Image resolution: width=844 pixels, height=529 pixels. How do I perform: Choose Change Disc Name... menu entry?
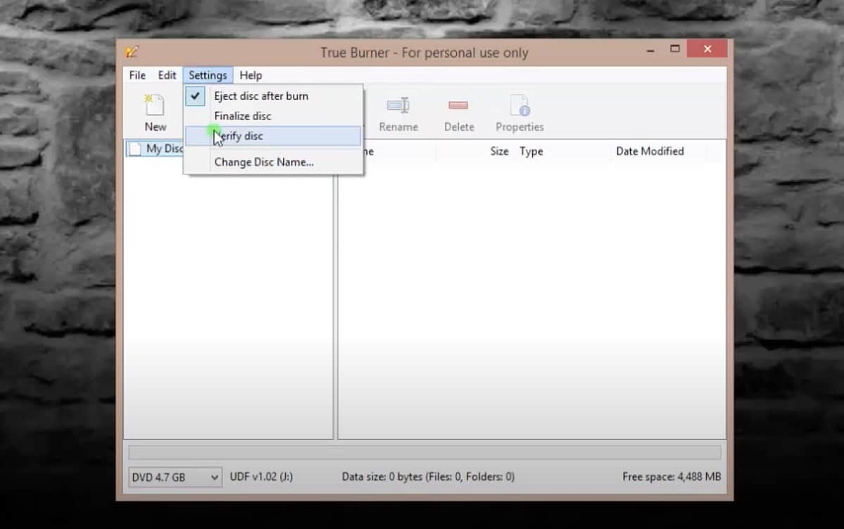tap(273, 162)
